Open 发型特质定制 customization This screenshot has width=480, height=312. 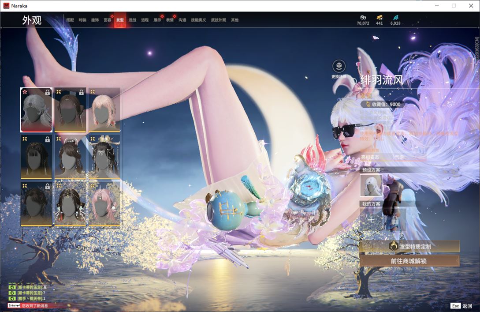click(x=409, y=246)
